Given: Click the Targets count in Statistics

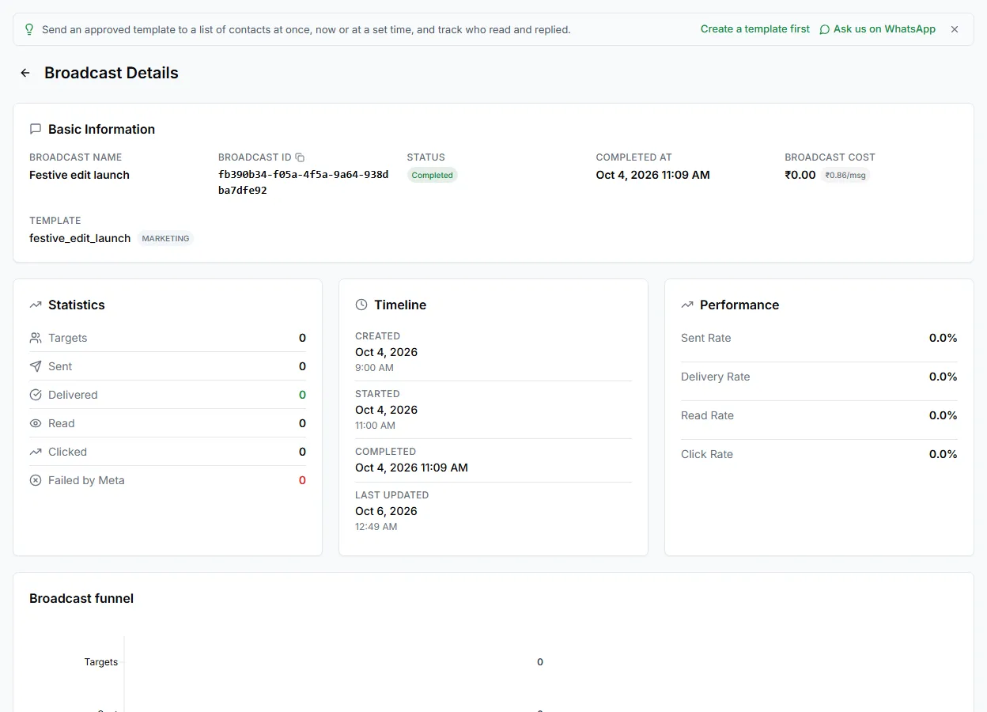Looking at the screenshot, I should 302,338.
